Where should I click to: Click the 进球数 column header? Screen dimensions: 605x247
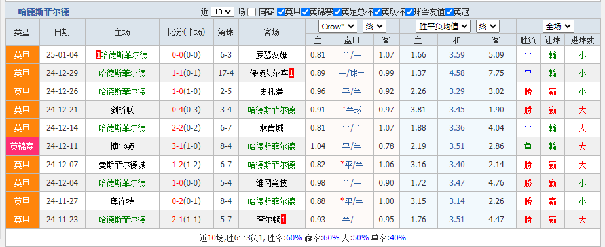582,40
